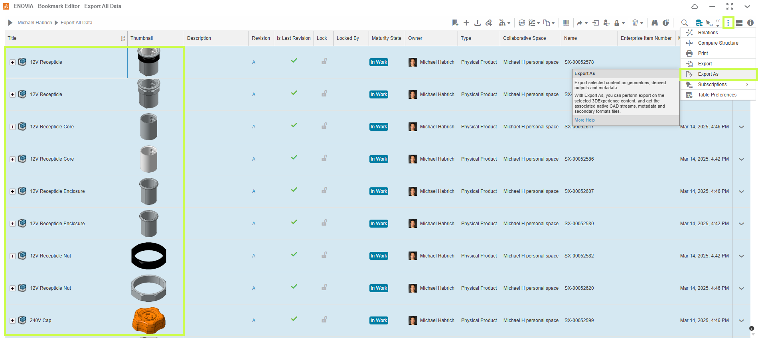Click In Work state of 240V Cap

tap(379, 320)
